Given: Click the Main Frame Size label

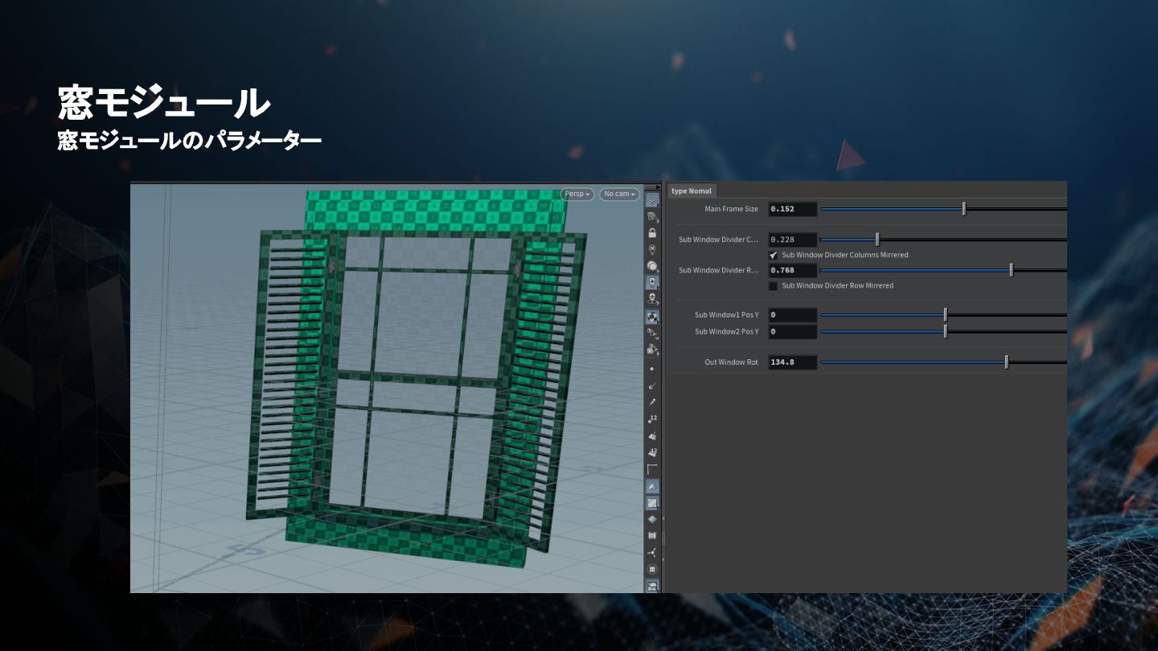Looking at the screenshot, I should click(x=731, y=209).
